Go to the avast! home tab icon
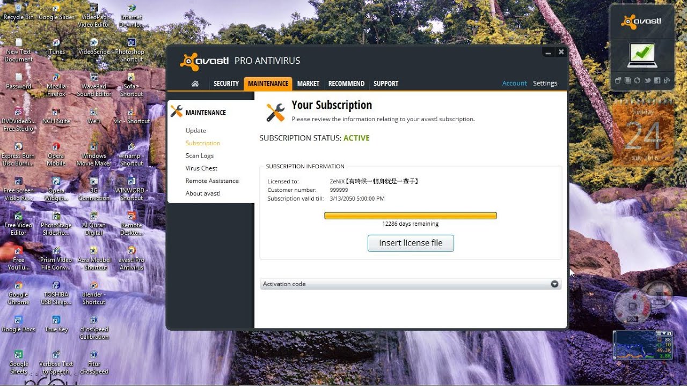The image size is (687, 386). (x=195, y=84)
